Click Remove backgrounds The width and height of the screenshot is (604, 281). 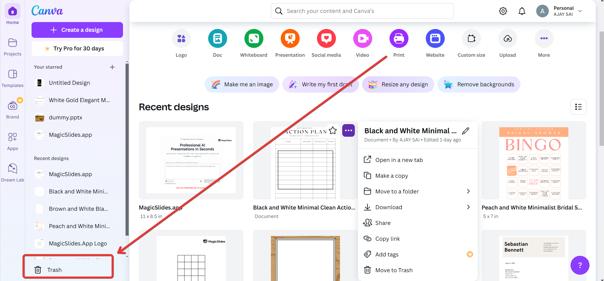(x=479, y=84)
